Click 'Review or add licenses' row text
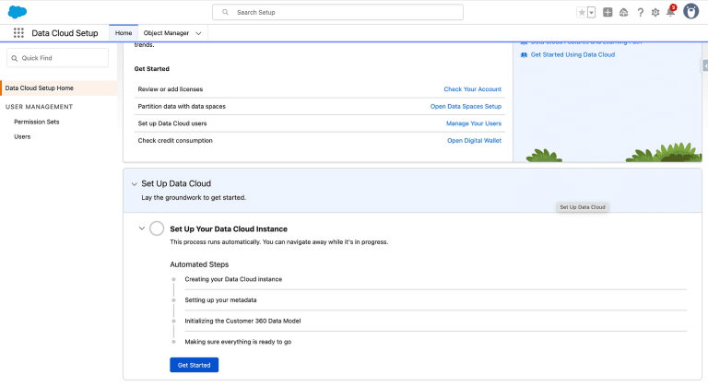708x386 pixels. 171,89
